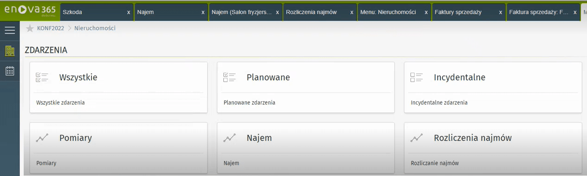Click Nieruchomości in the breadcrumb
Viewport: 587px width, 176px height.
(x=95, y=28)
